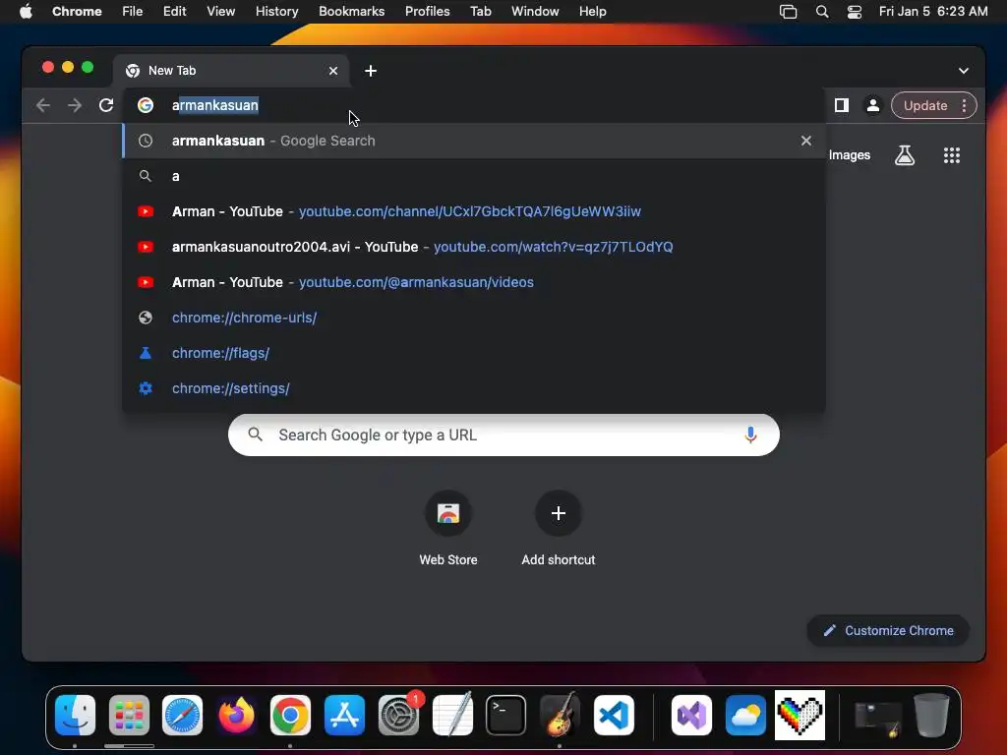Click the Search Google or type a URL box

[503, 435]
